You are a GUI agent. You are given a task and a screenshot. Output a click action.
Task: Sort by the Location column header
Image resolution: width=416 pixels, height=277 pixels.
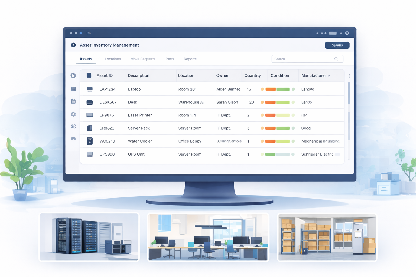(x=186, y=75)
